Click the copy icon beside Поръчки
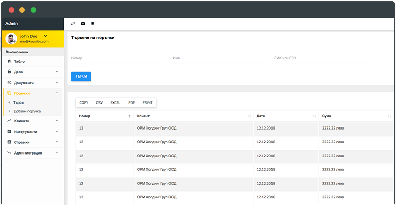 (x=9, y=93)
